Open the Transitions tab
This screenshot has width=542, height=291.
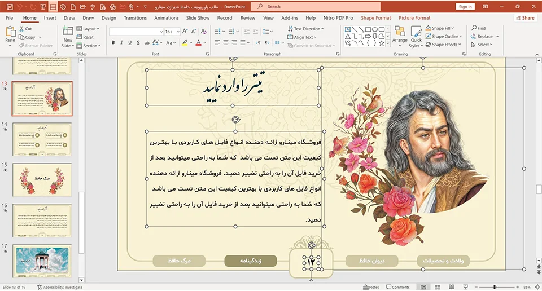(x=135, y=18)
